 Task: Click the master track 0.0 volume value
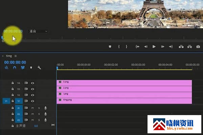pos(36,126)
